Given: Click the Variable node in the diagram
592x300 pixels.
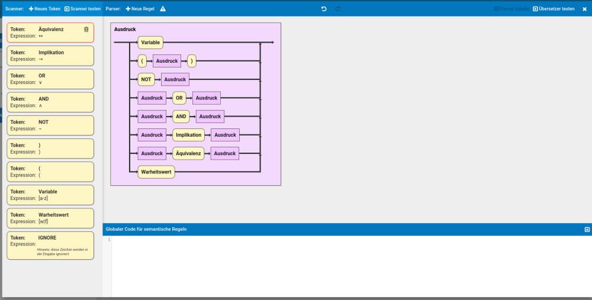Looking at the screenshot, I should click(150, 43).
